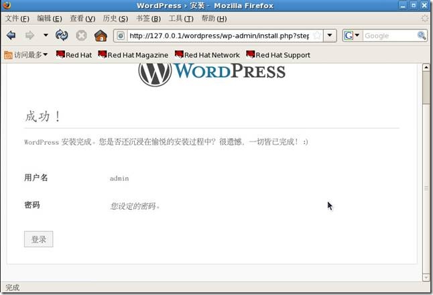Viewport: 433px width, 295px height.
Task: Open the Red Hat Network bookmark
Action: pos(207,55)
